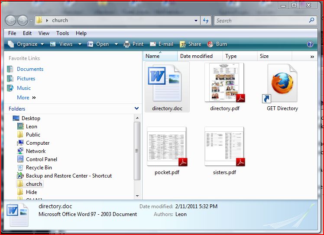The height and width of the screenshot is (235, 324).
Task: Select Backup and Restore Center shortcut
Action: click(69, 176)
